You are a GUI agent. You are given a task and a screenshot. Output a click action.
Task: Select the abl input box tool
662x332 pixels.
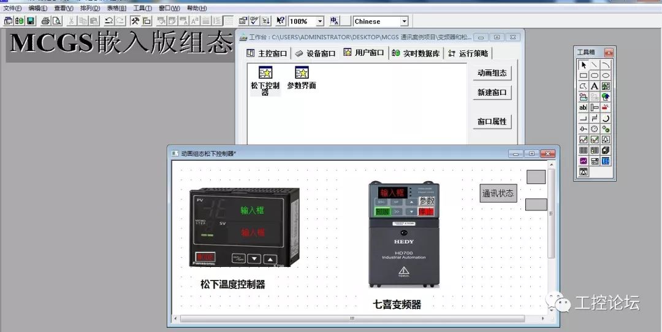point(584,107)
